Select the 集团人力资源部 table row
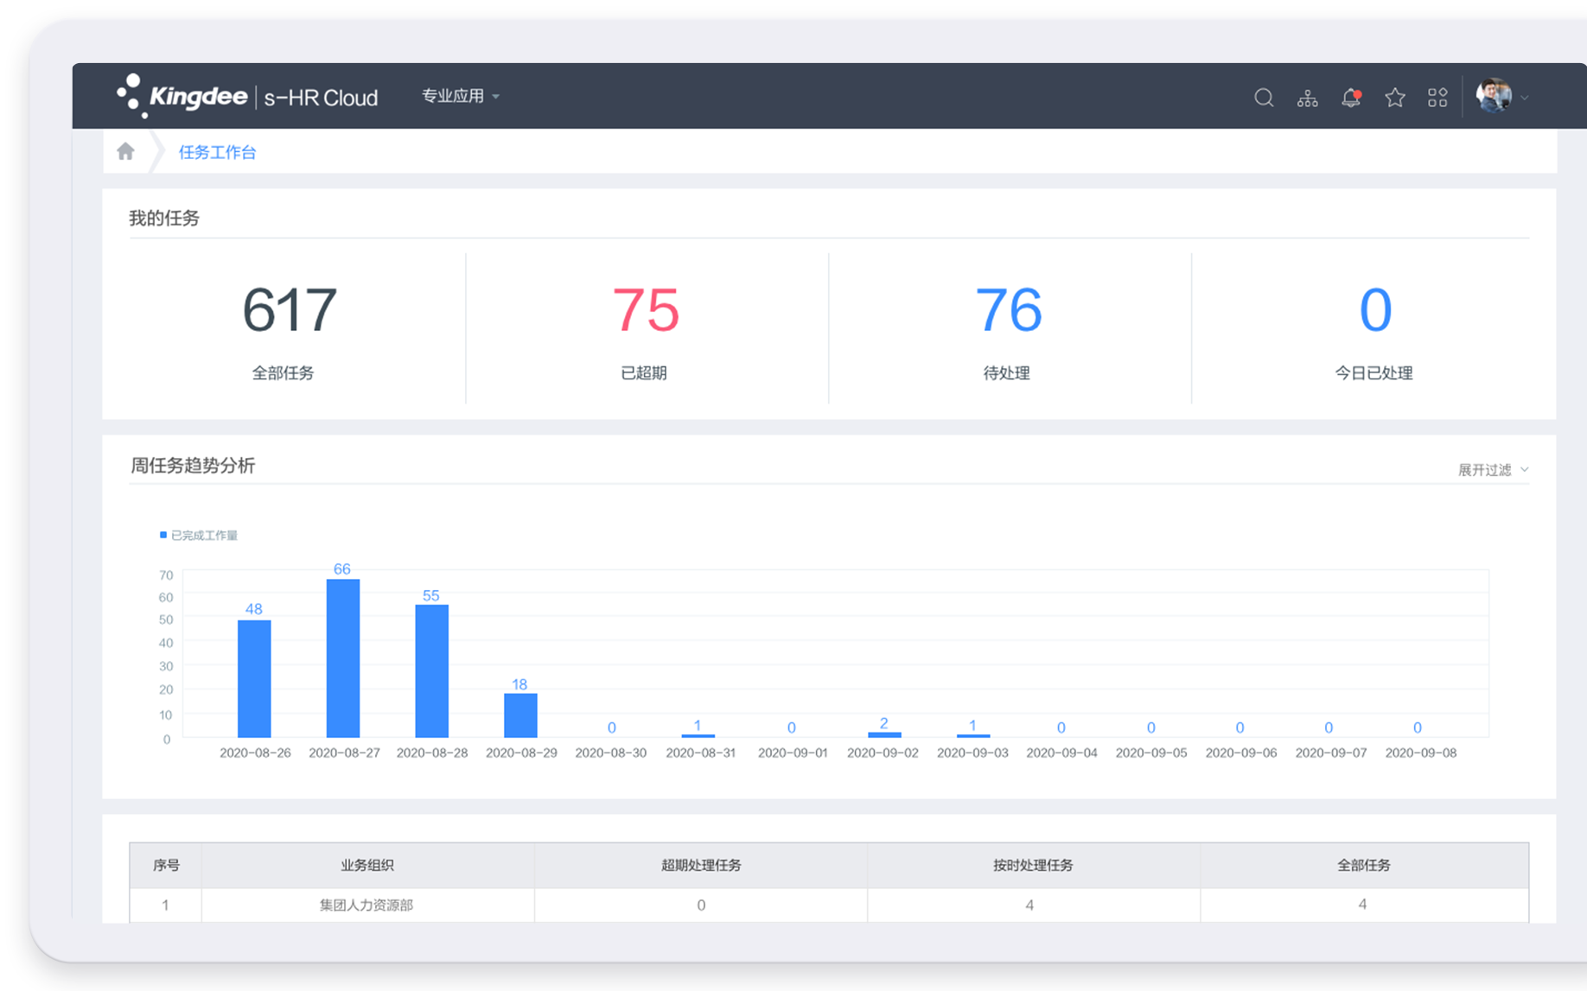 (366, 905)
